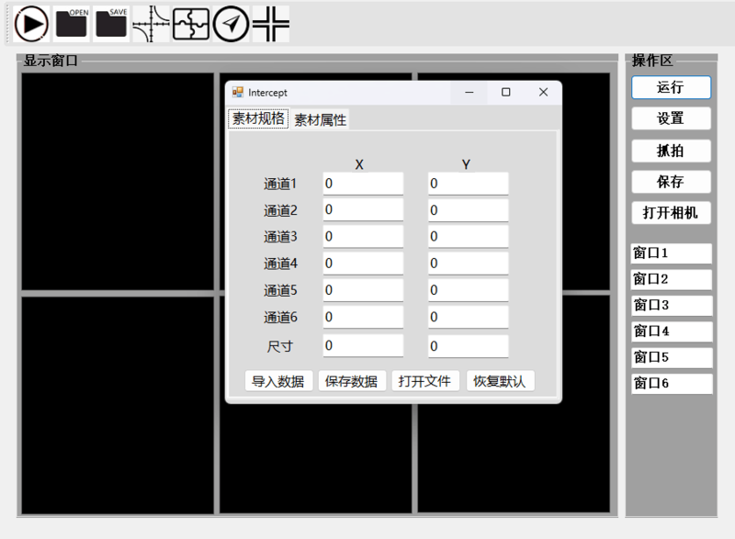
Task: Click the puzzle piece icon
Action: pos(191,24)
